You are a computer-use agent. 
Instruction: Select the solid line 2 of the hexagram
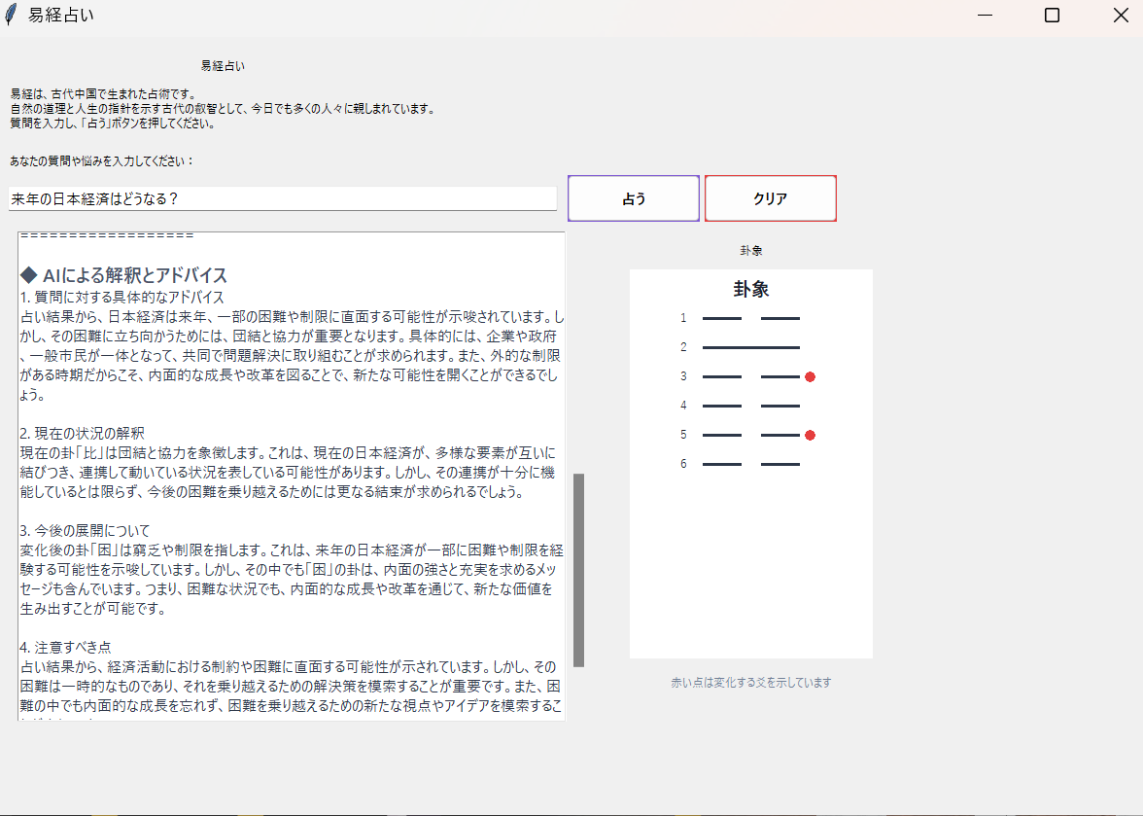[750, 347]
